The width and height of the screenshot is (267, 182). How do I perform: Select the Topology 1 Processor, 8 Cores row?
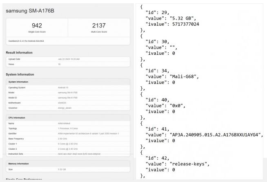pos(68,128)
